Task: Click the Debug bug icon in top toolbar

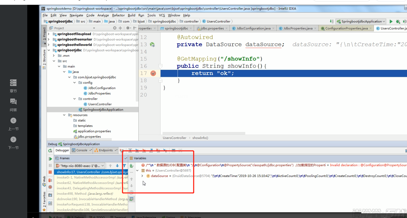Action: click(398, 21)
